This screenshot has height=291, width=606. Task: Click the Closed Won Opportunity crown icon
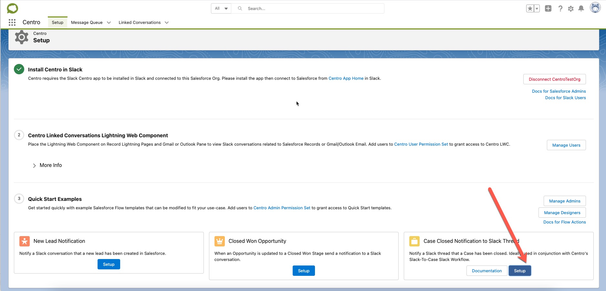click(x=220, y=241)
